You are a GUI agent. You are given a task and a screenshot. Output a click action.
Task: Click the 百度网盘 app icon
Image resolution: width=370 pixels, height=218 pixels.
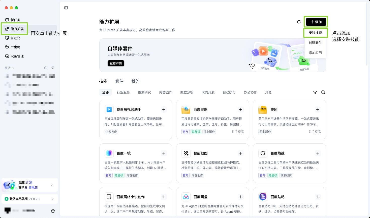point(186,197)
